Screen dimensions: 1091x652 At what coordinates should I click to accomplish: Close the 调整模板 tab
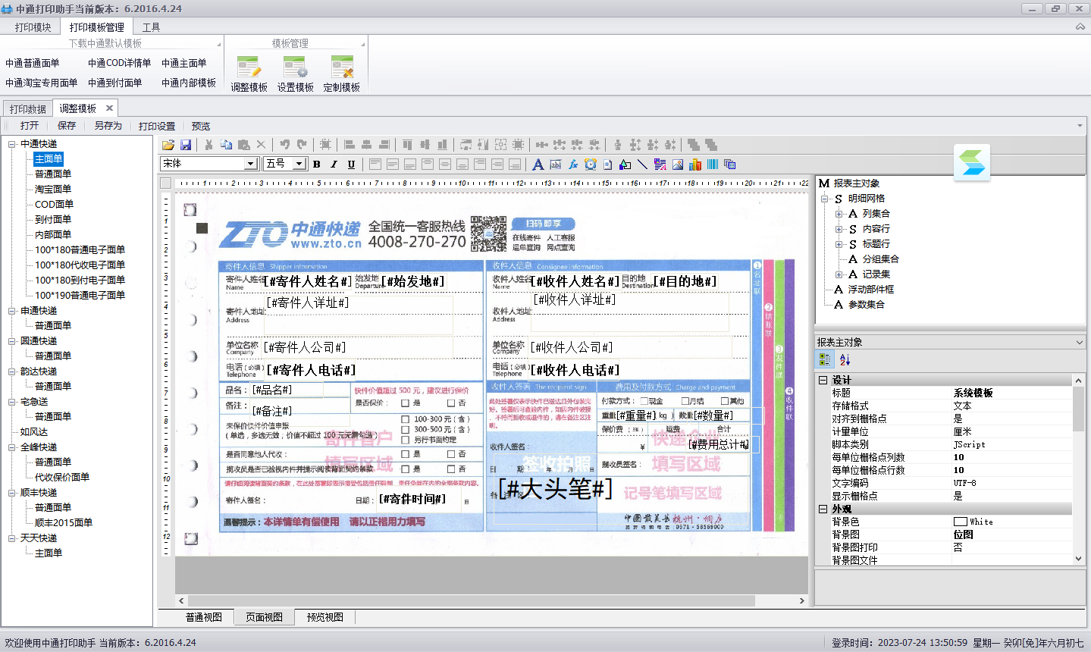(109, 108)
